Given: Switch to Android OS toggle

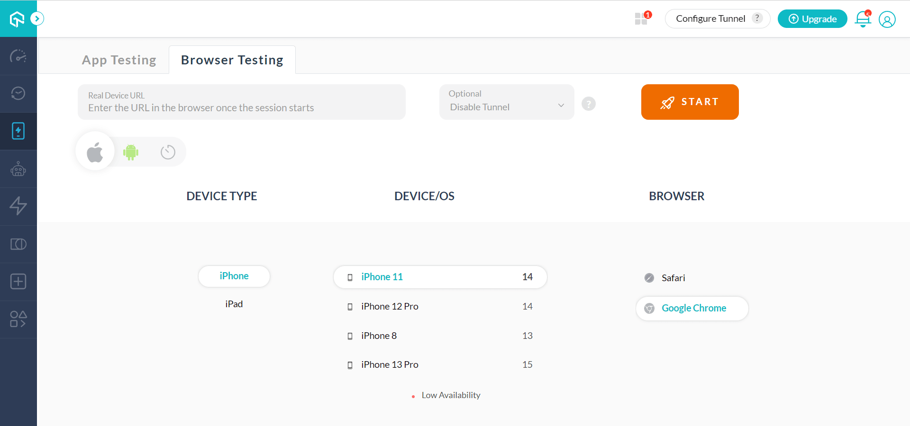Looking at the screenshot, I should pyautogui.click(x=131, y=152).
